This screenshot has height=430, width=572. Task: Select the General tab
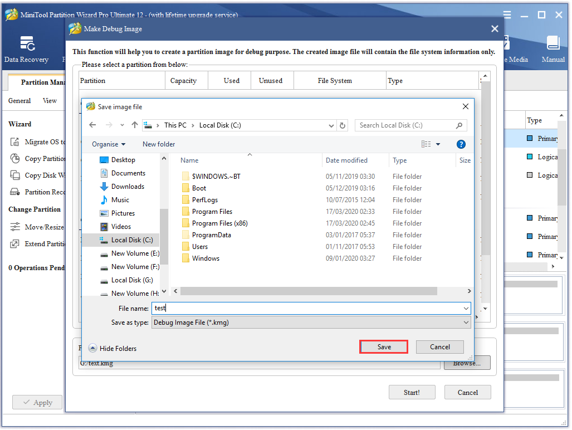point(19,100)
